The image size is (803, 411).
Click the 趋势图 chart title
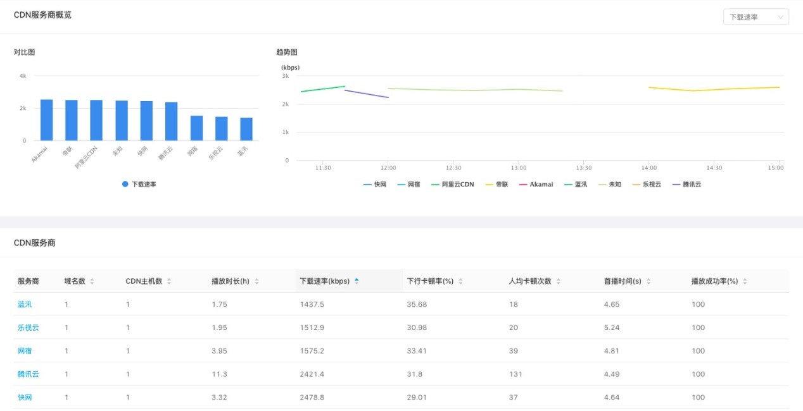(x=287, y=52)
